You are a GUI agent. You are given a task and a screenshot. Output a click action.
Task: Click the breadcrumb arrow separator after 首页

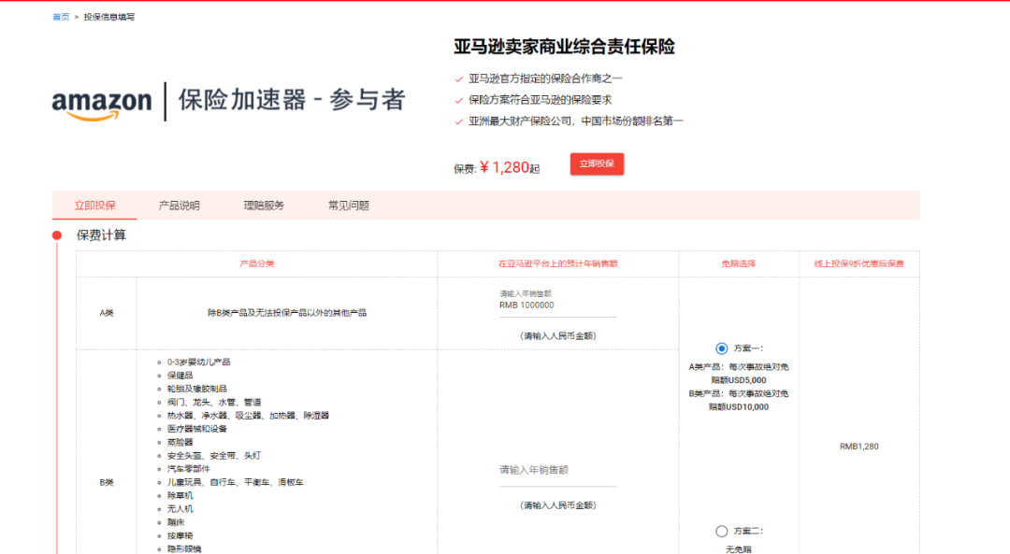[x=76, y=17]
